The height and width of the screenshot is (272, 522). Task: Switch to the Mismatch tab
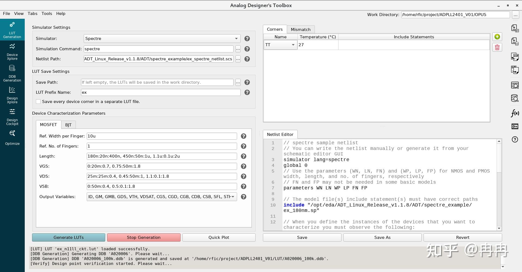300,29
